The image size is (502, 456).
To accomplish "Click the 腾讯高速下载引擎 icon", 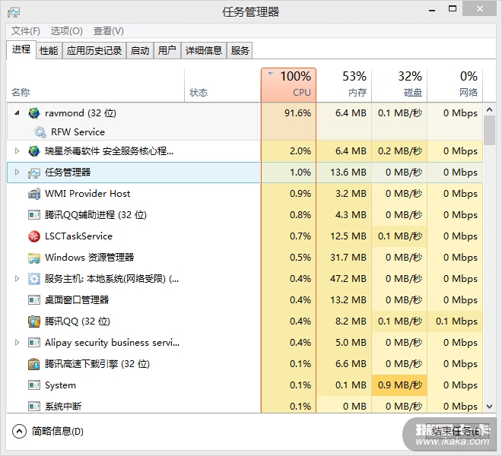I will [x=34, y=364].
